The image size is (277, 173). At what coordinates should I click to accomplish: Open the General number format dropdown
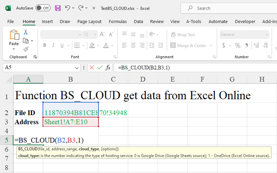245,35
